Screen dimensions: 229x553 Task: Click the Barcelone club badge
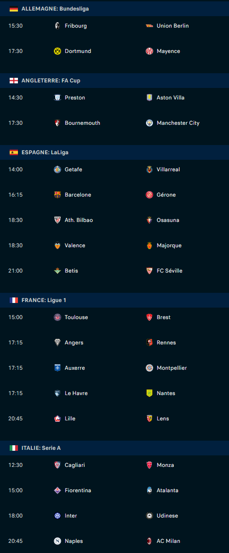click(x=57, y=195)
